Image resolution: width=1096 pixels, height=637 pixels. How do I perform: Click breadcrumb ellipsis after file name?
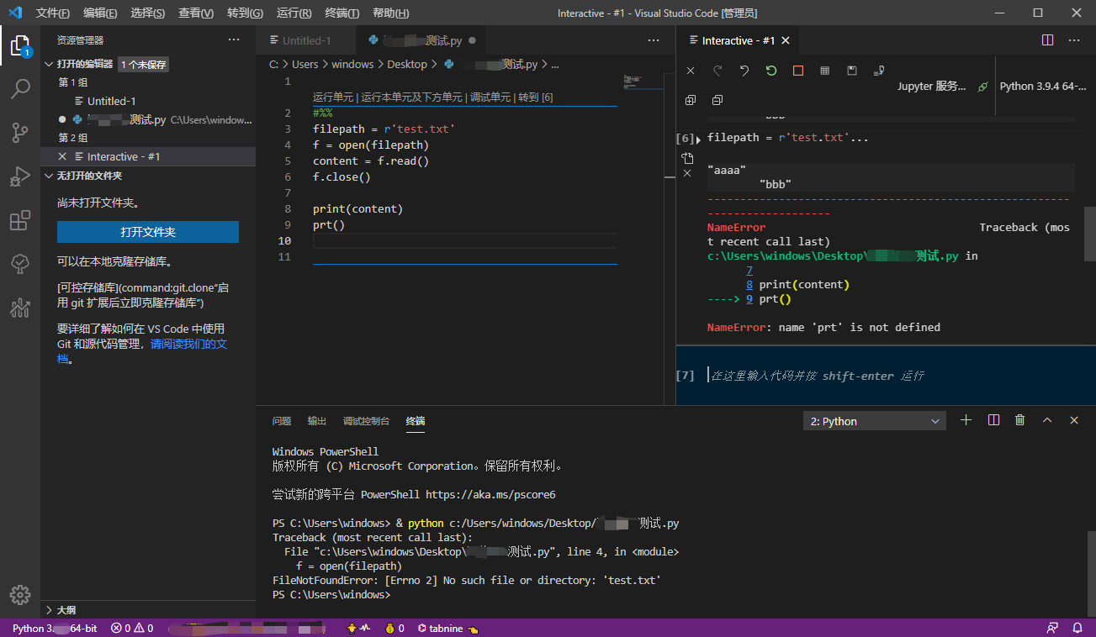tap(554, 64)
